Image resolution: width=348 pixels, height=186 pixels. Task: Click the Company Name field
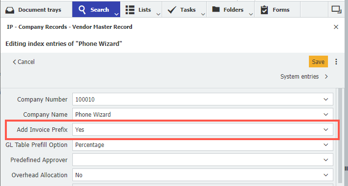[x=203, y=114]
